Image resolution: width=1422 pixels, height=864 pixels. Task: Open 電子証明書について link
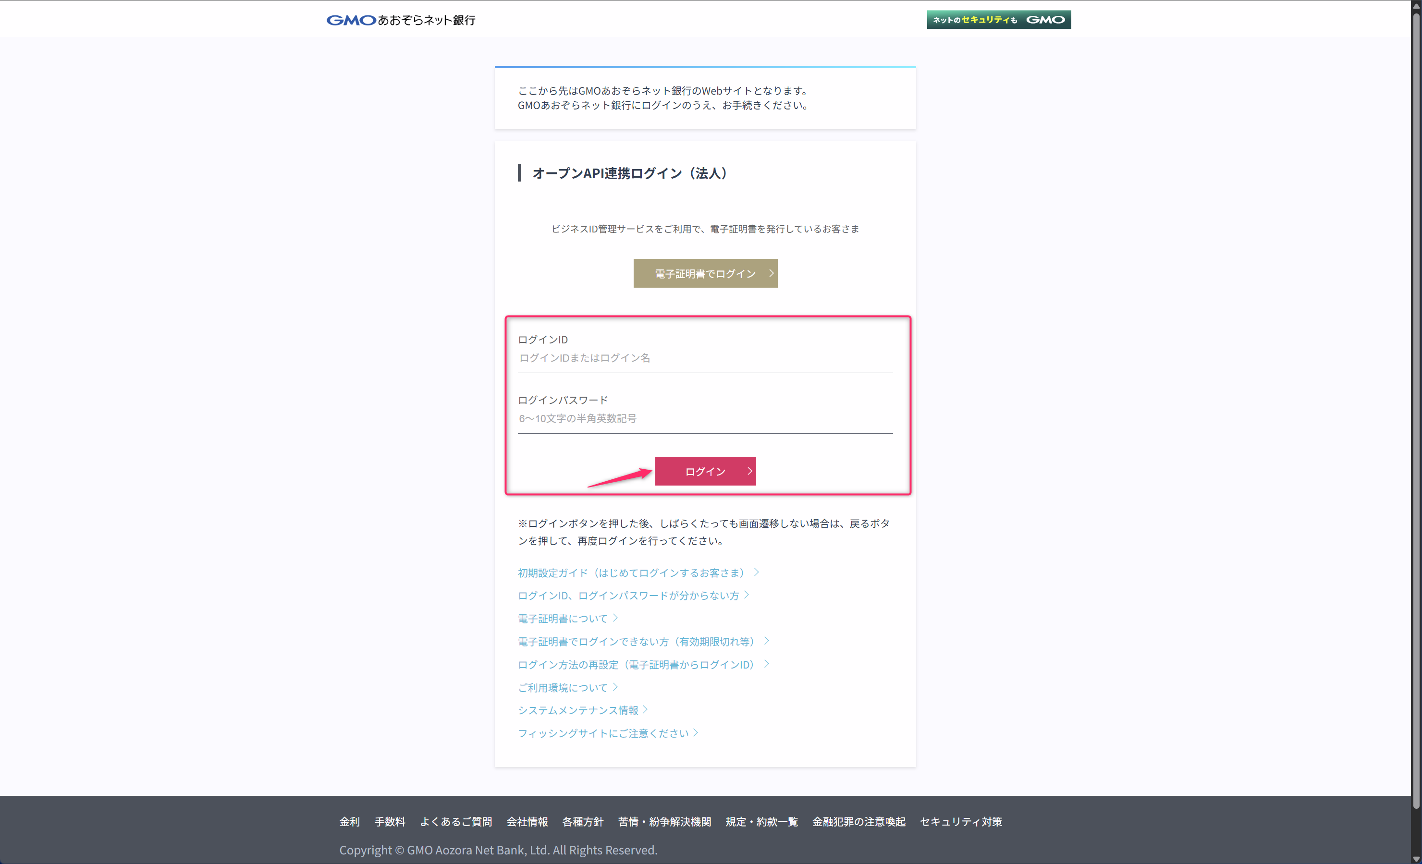(x=568, y=618)
